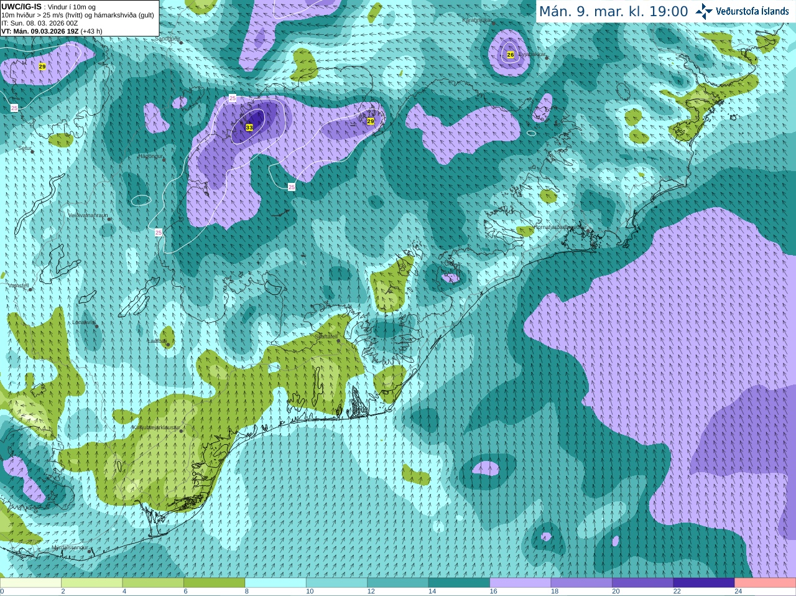This screenshot has height=596, width=796.
Task: Pick the 20–22 m/s violet swatch
Action: 643,582
